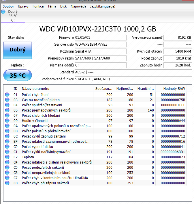194x204 pixels.
Task: Click the Hodnoty RAW column header
Action: pos(171,89)
